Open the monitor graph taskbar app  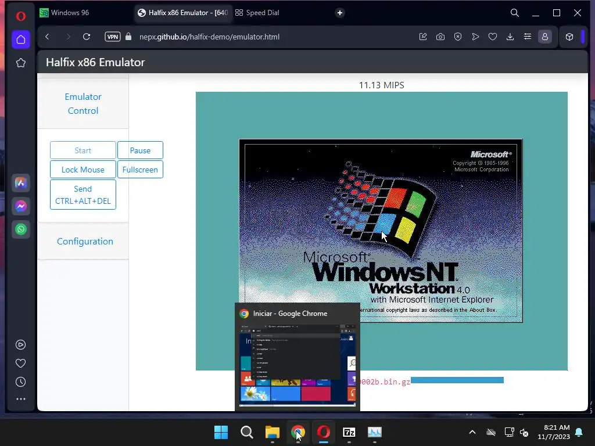(375, 432)
